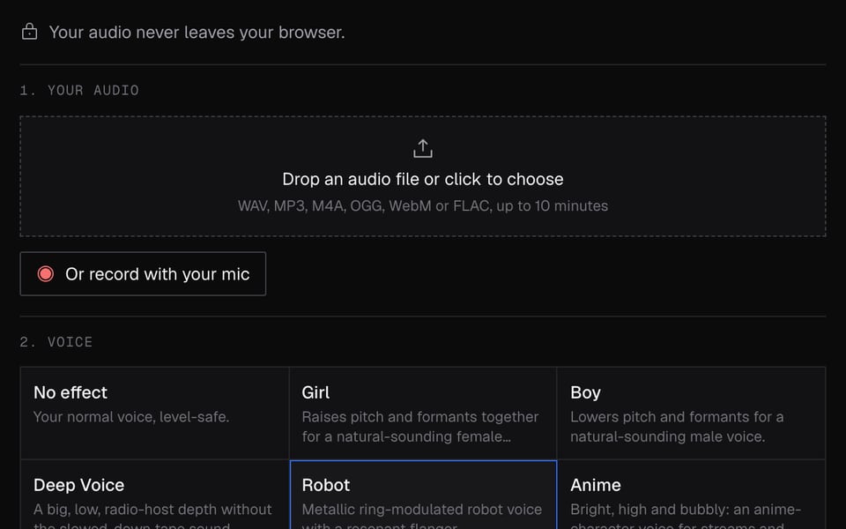The height and width of the screenshot is (529, 846).
Task: Click 'Drop an audio file or click to choose'
Action: click(422, 179)
